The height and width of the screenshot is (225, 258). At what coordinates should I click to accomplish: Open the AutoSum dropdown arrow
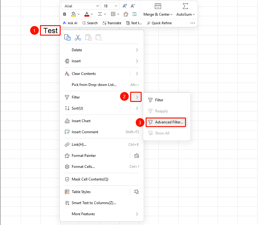pos(194,14)
